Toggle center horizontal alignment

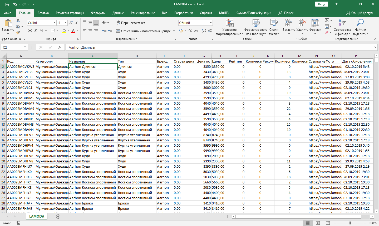(90, 31)
